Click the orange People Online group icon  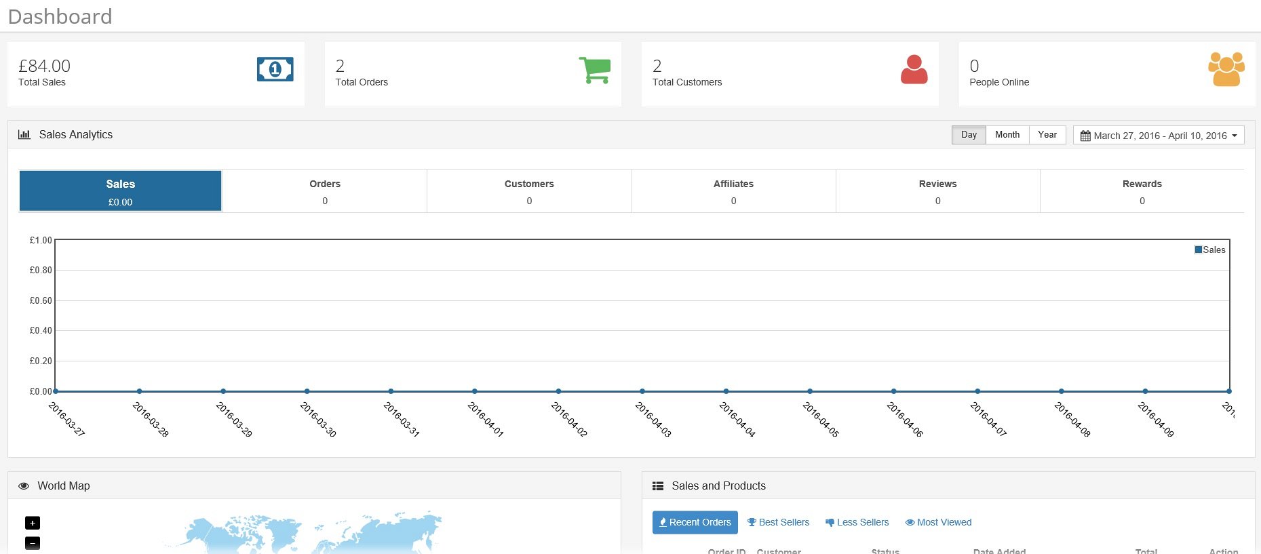(x=1226, y=69)
